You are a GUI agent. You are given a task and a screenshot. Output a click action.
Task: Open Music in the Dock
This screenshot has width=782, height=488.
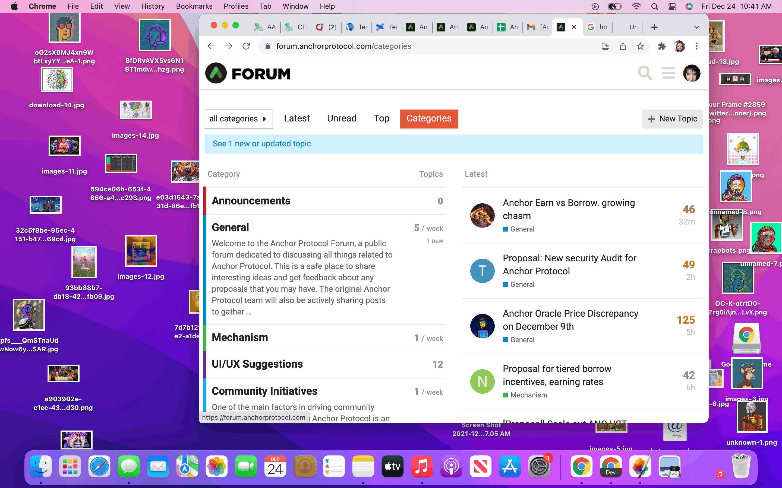click(422, 466)
